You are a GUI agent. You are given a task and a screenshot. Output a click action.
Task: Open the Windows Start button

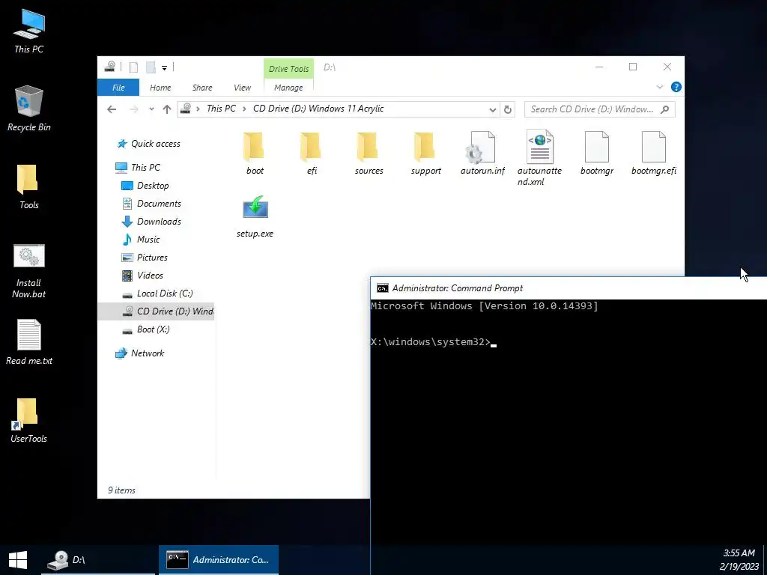tap(18, 560)
